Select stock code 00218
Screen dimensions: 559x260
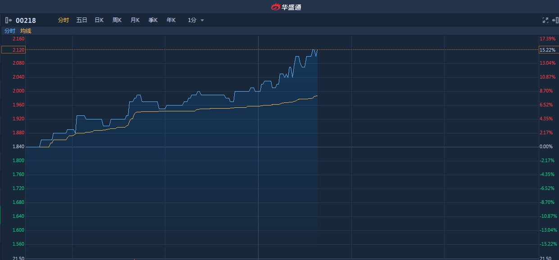tap(26, 20)
